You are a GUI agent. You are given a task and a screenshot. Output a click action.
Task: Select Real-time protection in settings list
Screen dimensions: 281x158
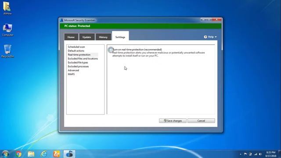click(79, 54)
